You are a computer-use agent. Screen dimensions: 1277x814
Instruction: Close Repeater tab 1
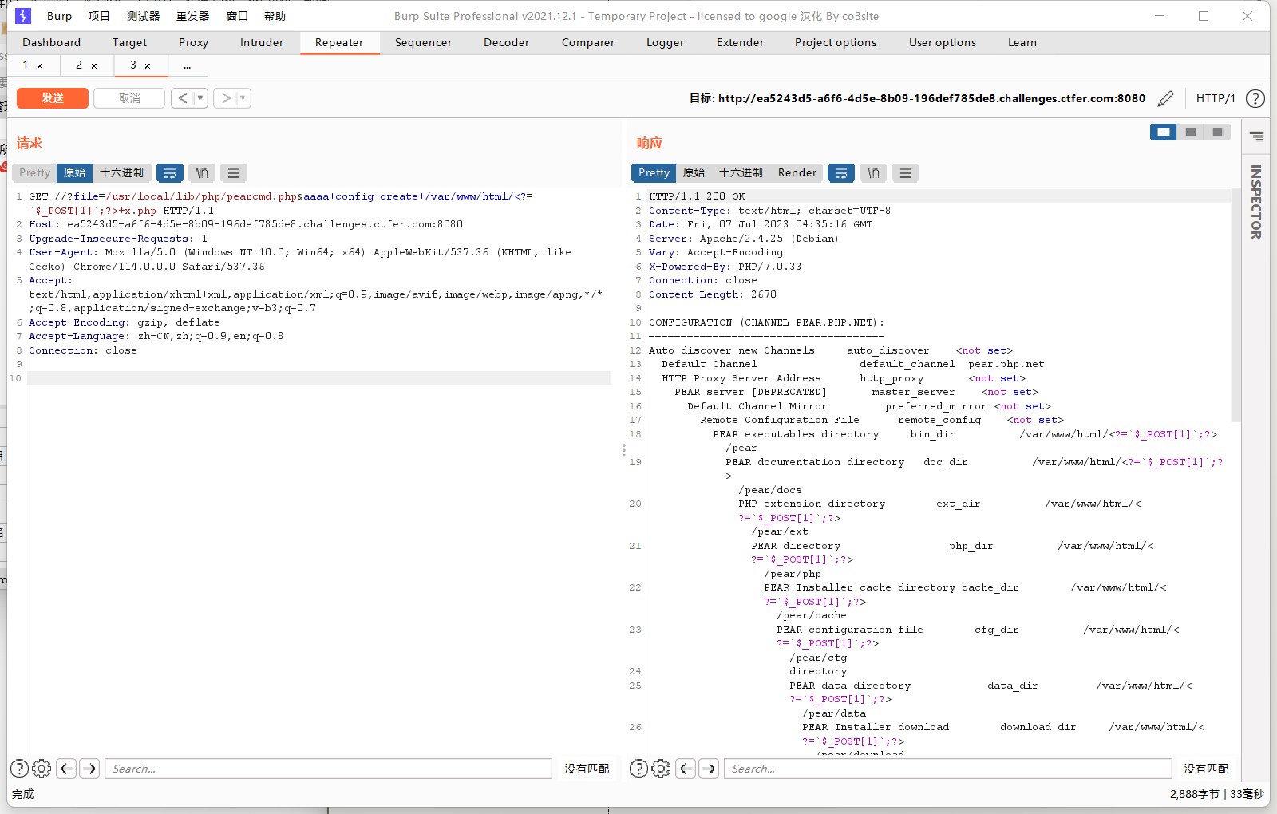(40, 66)
